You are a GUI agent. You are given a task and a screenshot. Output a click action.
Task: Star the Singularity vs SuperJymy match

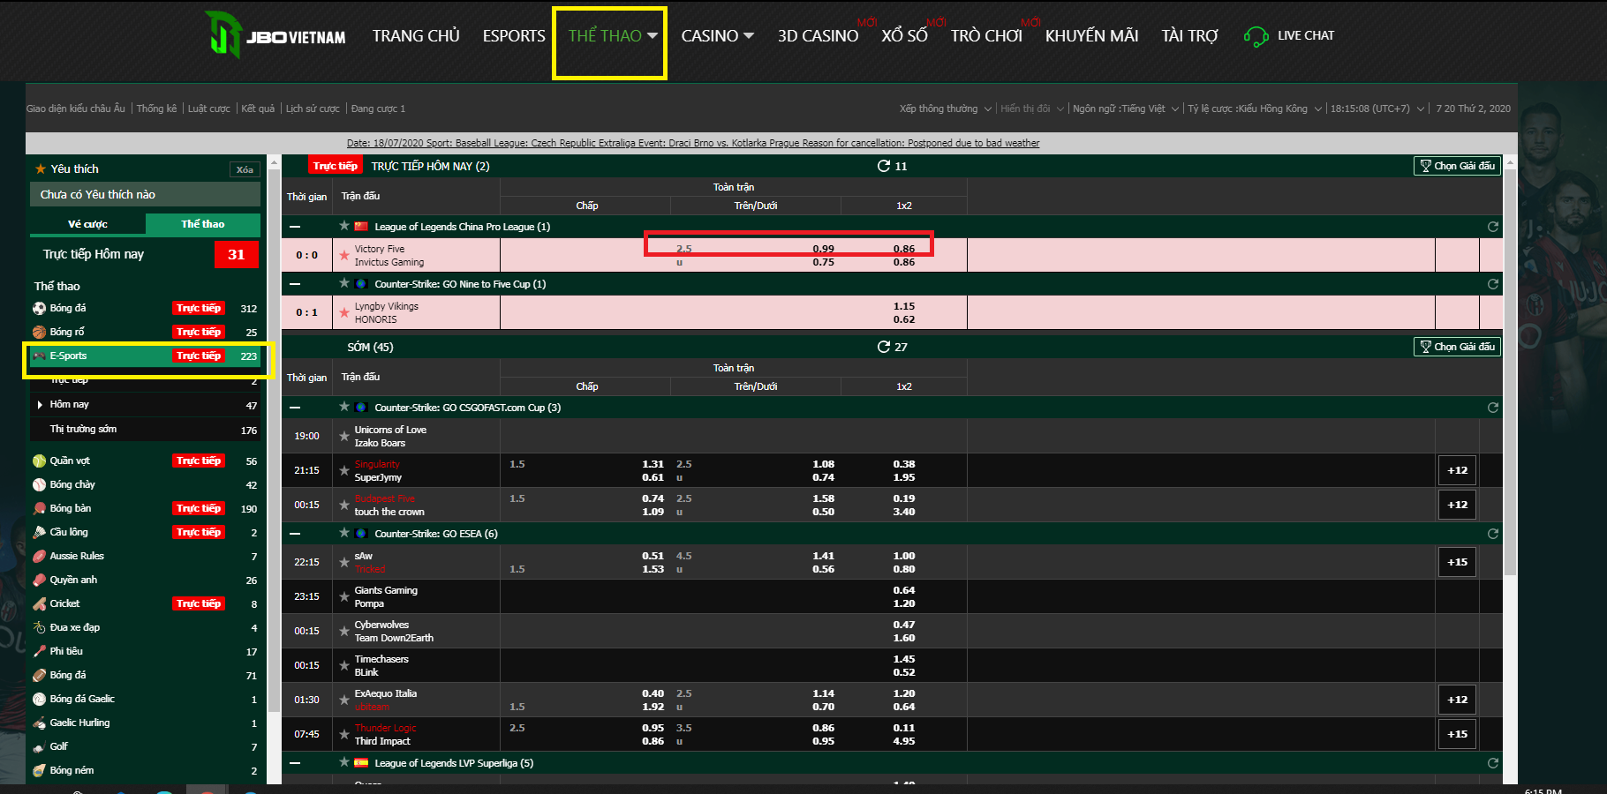coord(344,470)
